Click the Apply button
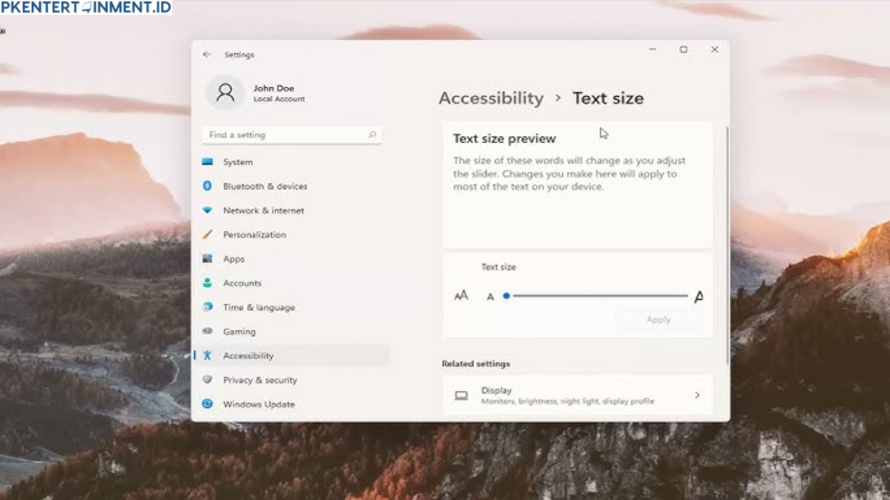890x500 pixels. tap(659, 320)
